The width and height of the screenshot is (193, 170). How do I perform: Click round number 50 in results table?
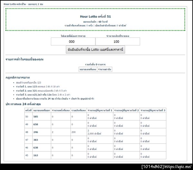27,116
